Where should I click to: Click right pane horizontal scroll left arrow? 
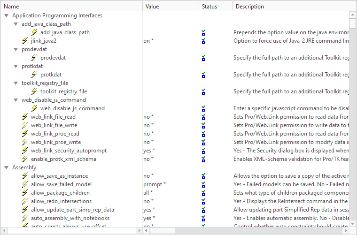[146, 231]
